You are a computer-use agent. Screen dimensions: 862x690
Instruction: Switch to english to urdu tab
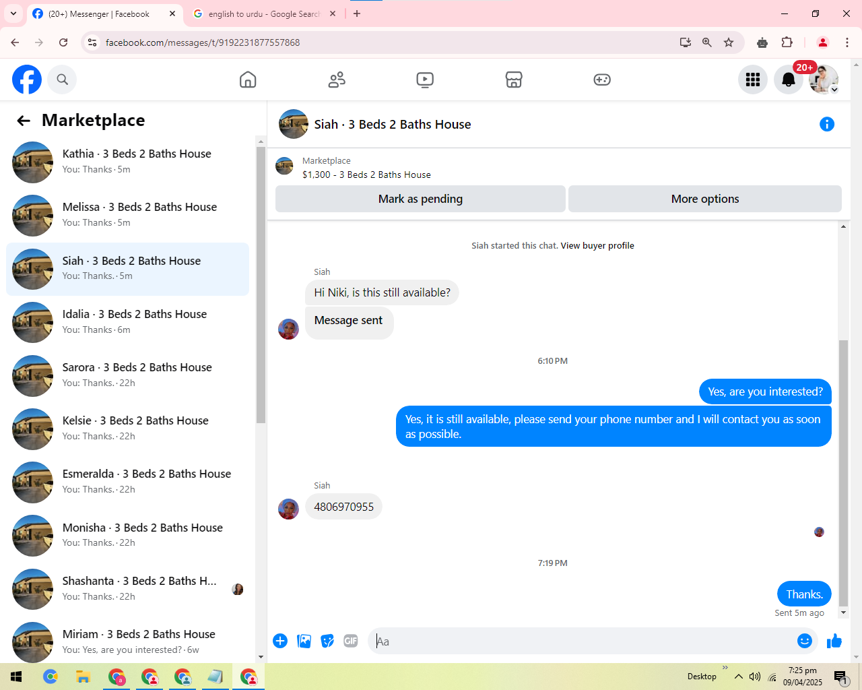(263, 13)
